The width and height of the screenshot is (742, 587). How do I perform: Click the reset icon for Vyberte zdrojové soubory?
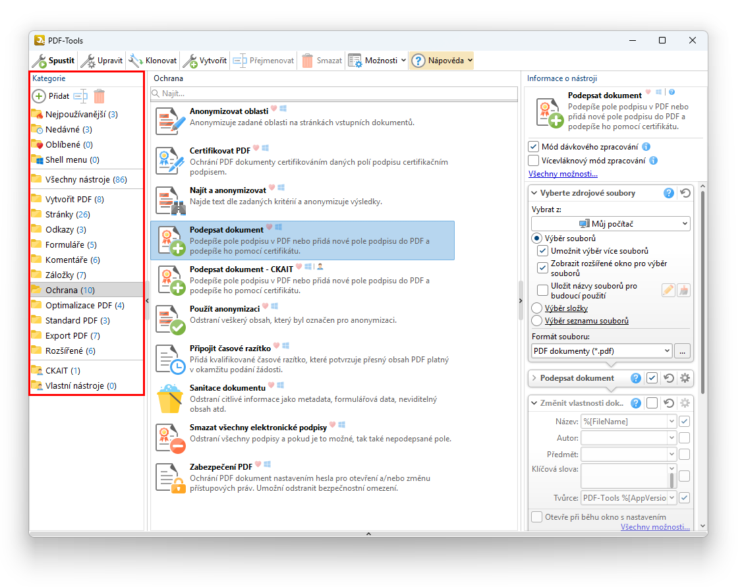(x=685, y=193)
